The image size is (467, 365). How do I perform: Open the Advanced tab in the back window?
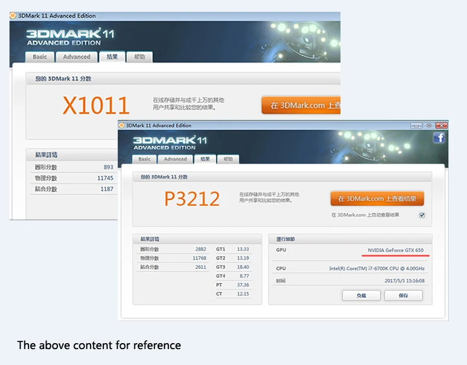click(76, 57)
